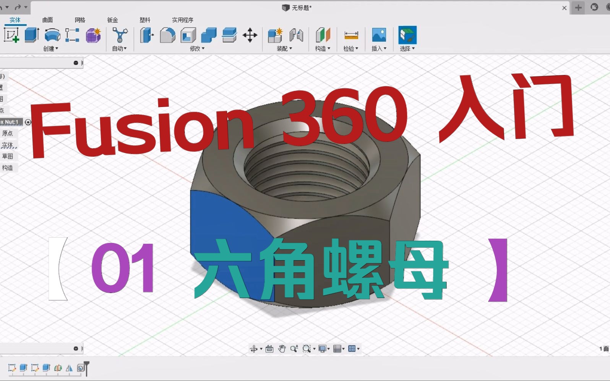
Task: Select the Split Body tool
Action: (x=229, y=35)
